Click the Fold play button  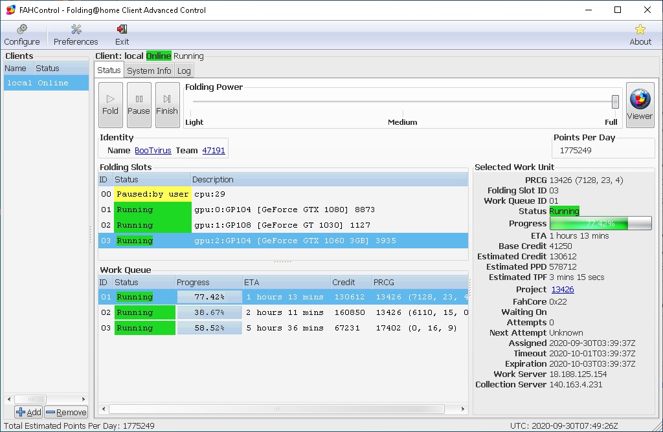(x=110, y=105)
